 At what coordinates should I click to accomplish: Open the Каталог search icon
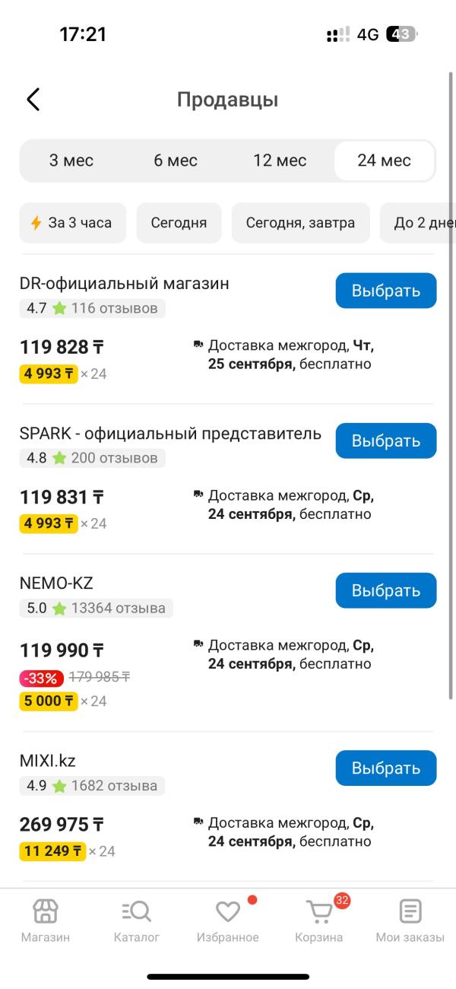(x=137, y=911)
